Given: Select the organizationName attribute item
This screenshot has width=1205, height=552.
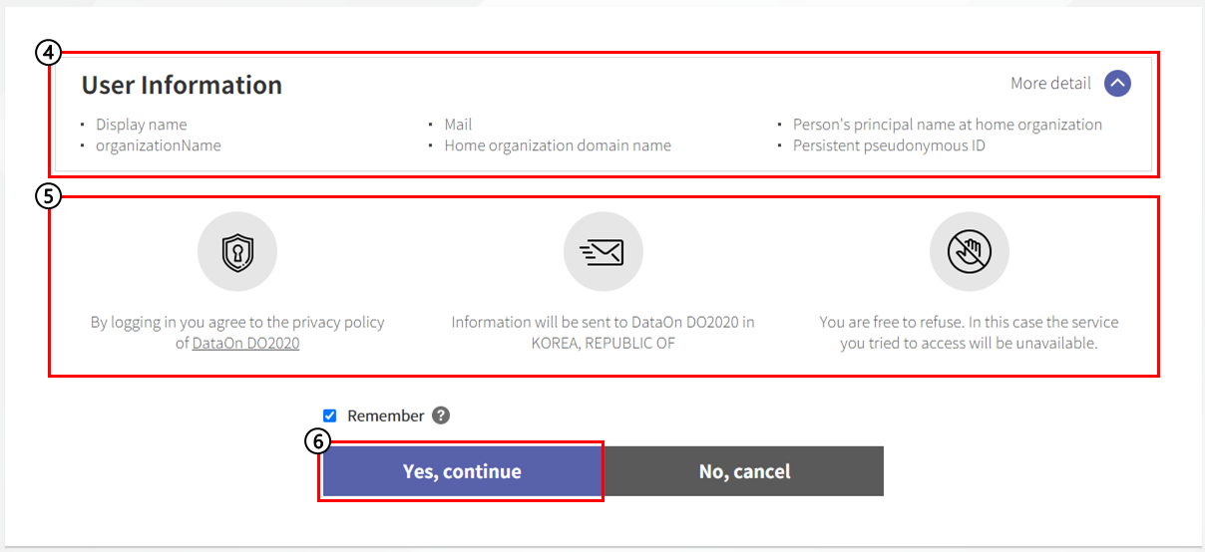Looking at the screenshot, I should click(x=158, y=145).
